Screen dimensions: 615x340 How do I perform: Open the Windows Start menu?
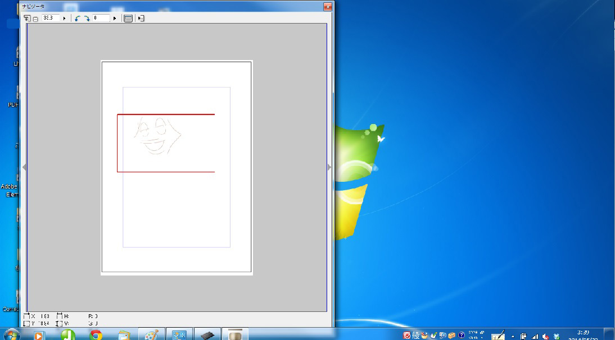(11, 335)
